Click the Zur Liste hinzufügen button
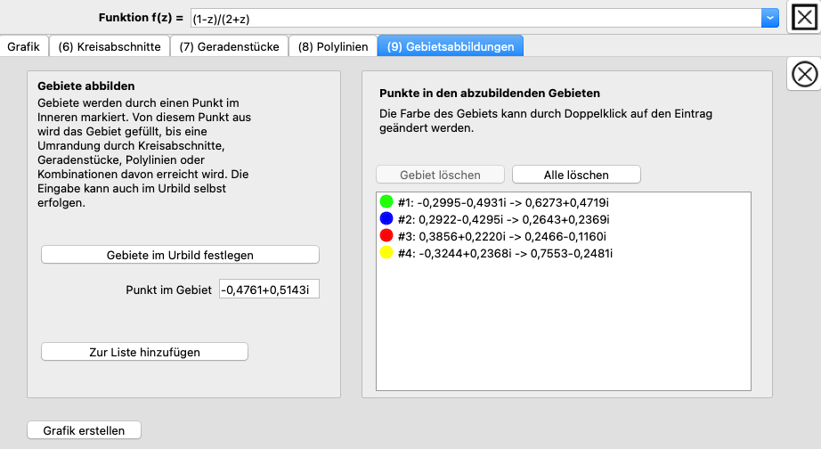The height and width of the screenshot is (449, 821). click(x=144, y=352)
